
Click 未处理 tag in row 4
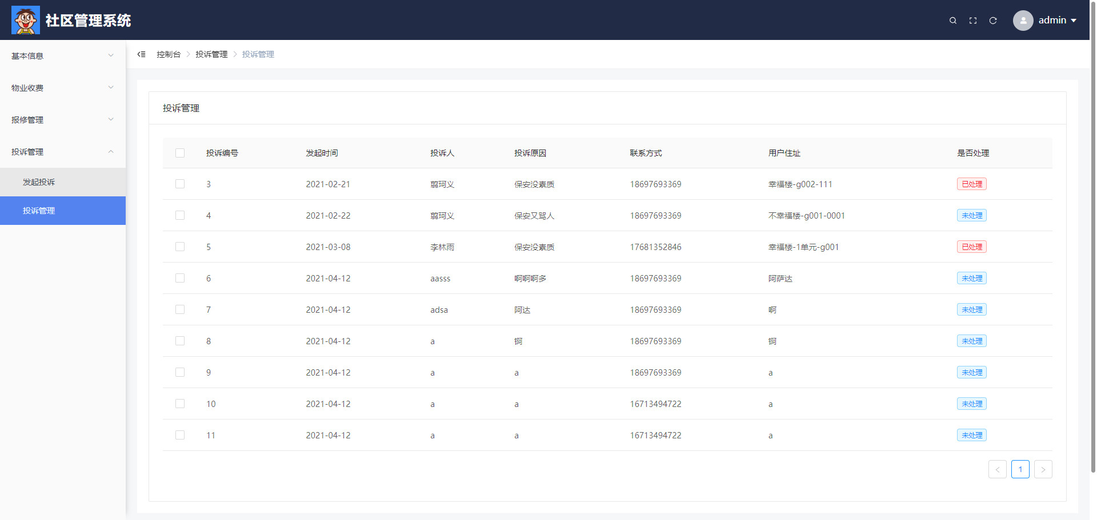click(972, 215)
